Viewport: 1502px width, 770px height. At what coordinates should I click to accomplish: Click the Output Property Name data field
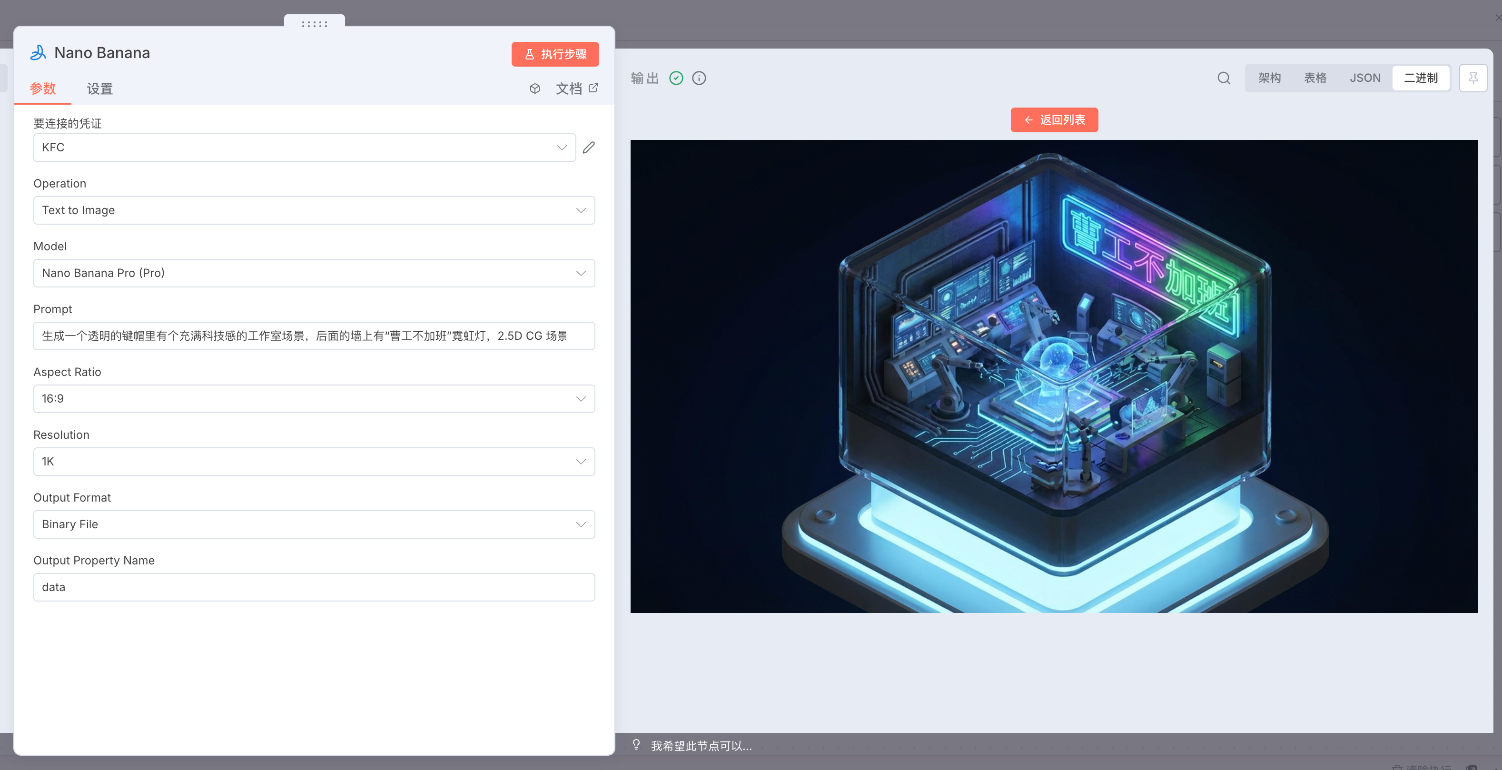coord(314,587)
